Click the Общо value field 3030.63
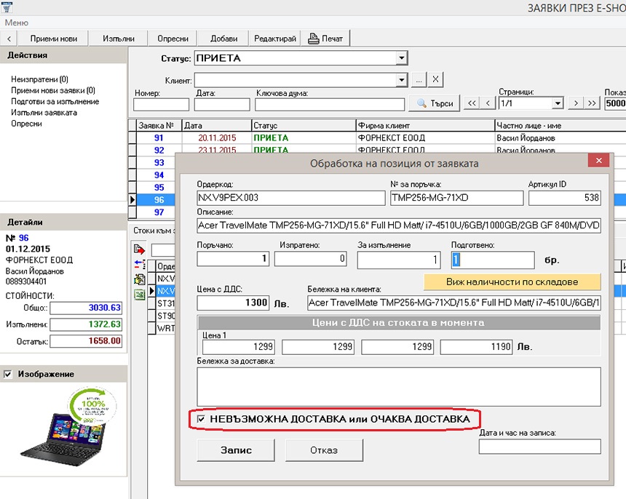626x499 pixels. tap(86, 308)
